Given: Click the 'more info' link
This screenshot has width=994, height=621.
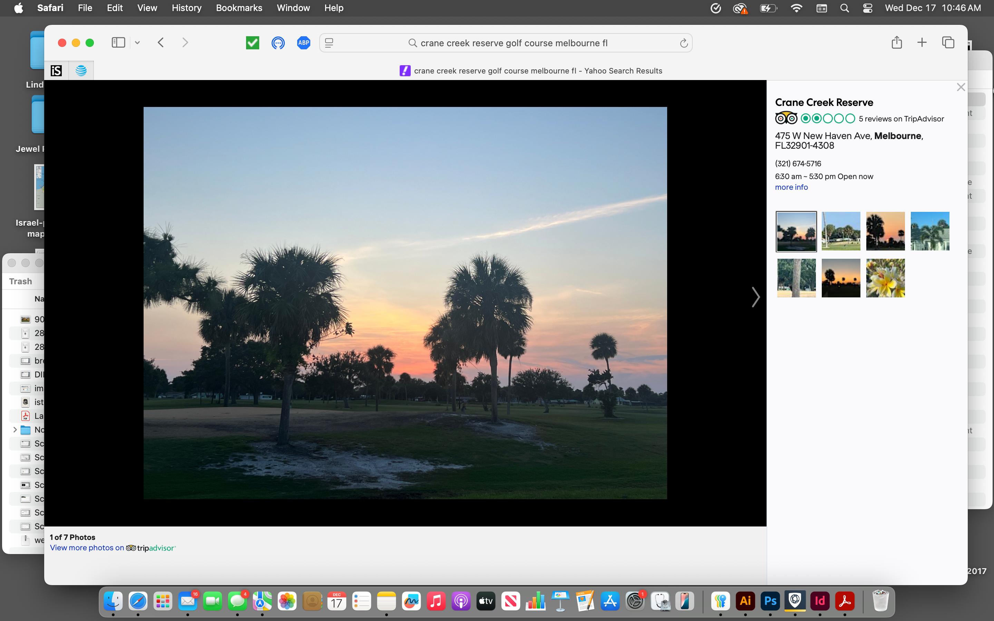Looking at the screenshot, I should [791, 187].
